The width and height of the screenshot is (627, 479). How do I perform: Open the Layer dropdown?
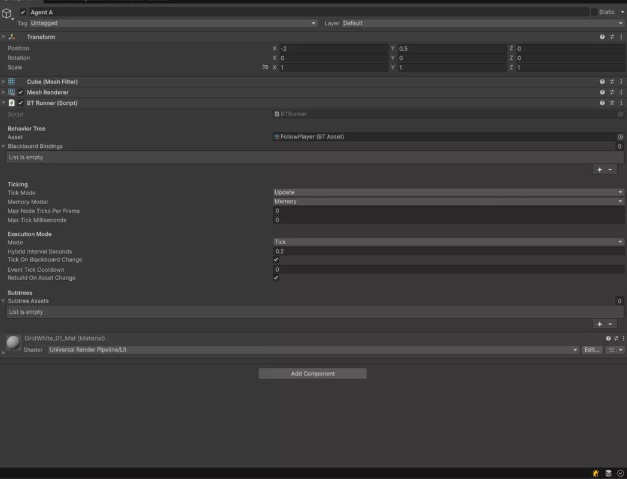(483, 23)
